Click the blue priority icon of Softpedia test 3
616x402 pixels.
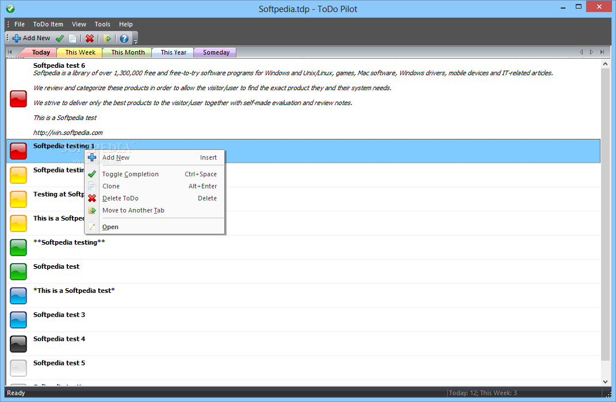pyautogui.click(x=18, y=320)
